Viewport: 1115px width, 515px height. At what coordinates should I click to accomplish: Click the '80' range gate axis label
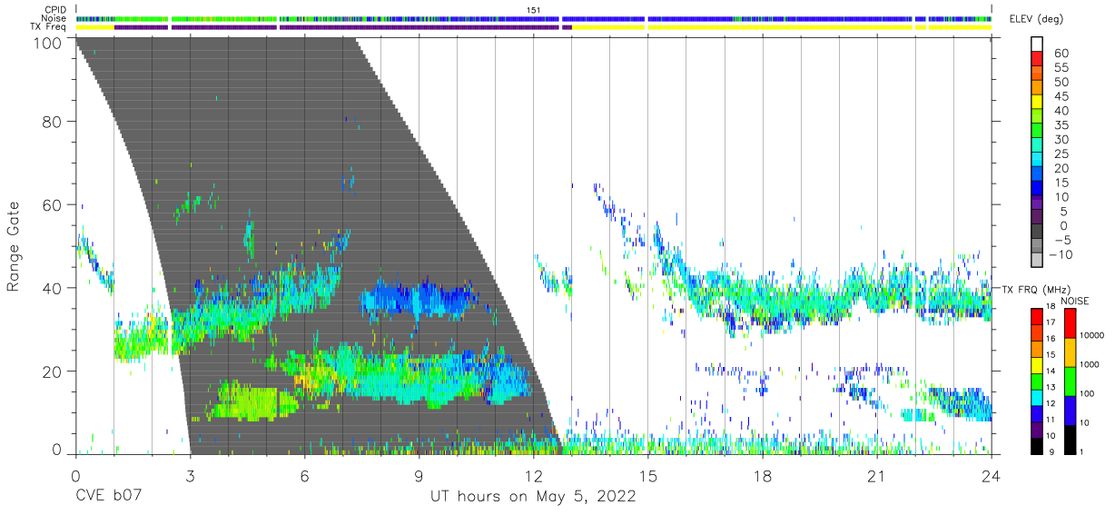click(x=54, y=121)
